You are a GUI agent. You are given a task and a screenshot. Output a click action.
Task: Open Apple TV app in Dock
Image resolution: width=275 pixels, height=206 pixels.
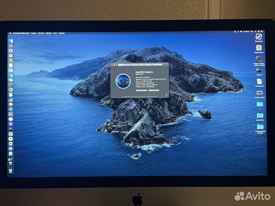pos(11,129)
